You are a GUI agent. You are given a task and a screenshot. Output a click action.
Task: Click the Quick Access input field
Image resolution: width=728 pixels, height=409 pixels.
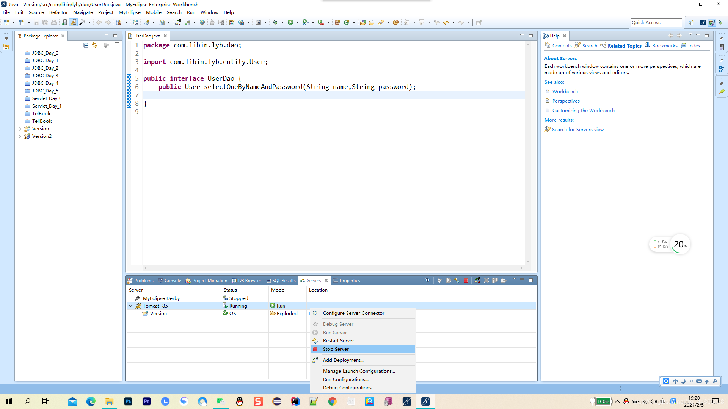click(x=656, y=23)
